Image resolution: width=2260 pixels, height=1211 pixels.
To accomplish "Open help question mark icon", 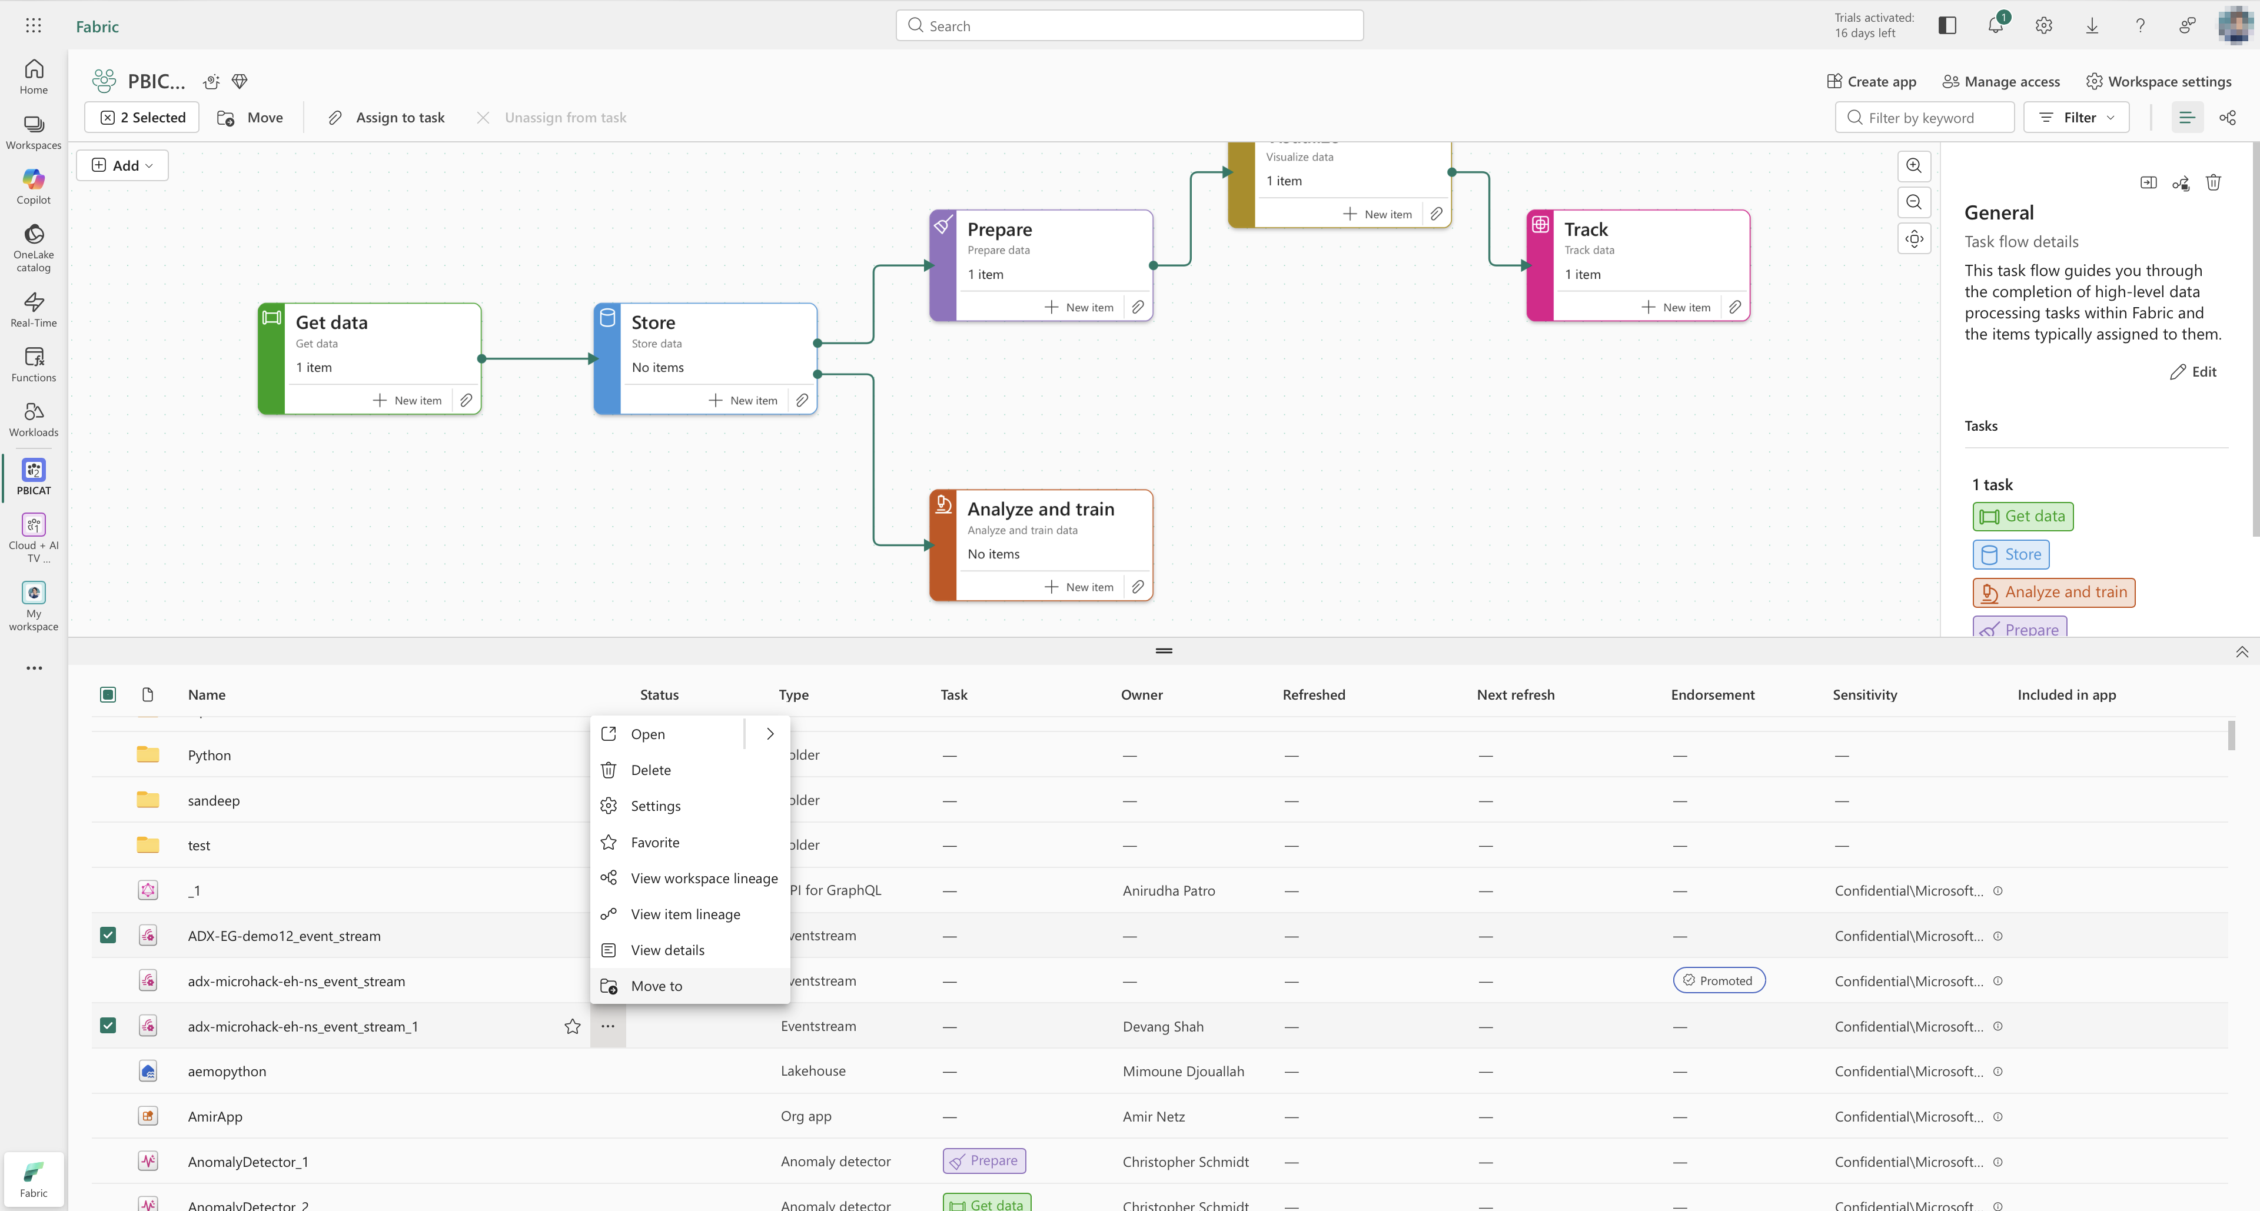I will 2140,25.
